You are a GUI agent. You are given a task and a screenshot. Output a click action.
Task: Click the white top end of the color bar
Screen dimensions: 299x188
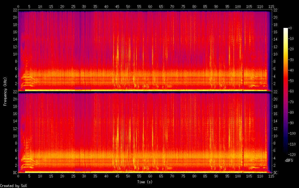click(286, 29)
